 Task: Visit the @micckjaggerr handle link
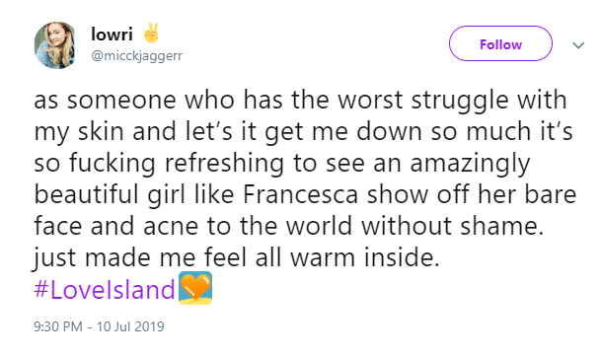[x=137, y=56]
